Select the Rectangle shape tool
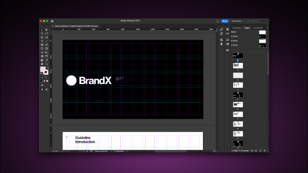Image resolution: width=308 pixels, height=173 pixels. [x=47, y=48]
